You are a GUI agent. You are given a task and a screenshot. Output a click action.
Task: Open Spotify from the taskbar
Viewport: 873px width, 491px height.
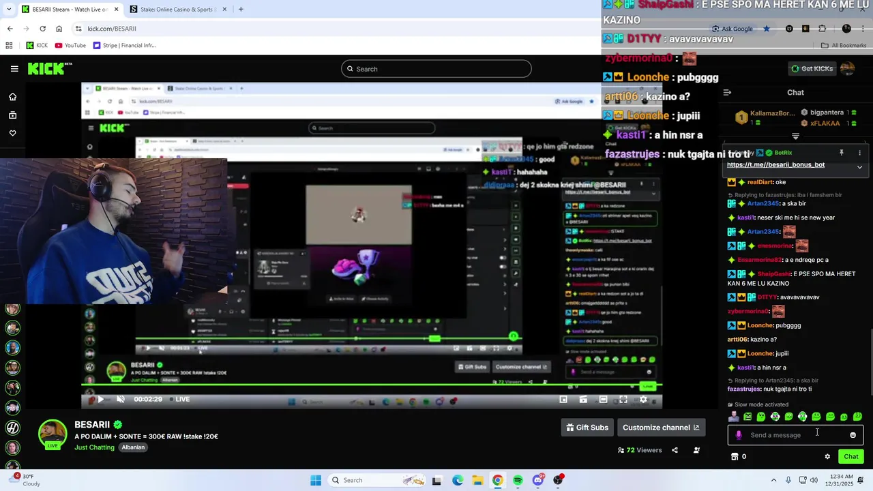(518, 480)
